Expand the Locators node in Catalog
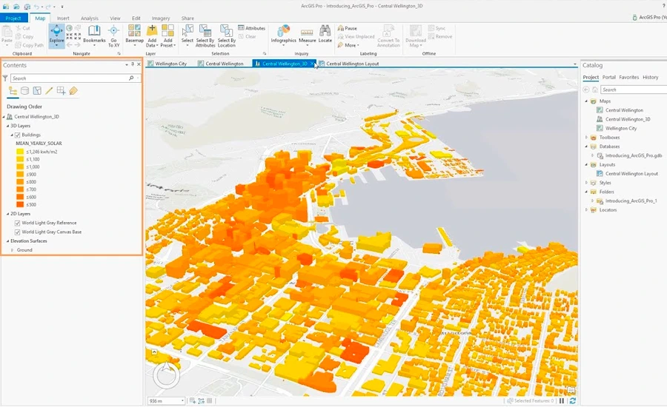 pos(586,210)
